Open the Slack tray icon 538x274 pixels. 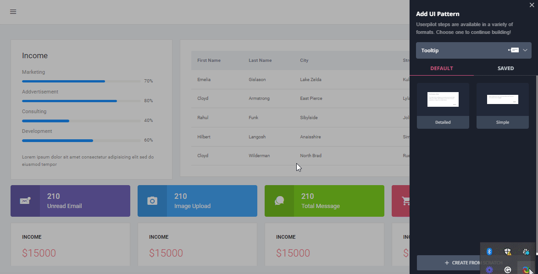(x=526, y=252)
